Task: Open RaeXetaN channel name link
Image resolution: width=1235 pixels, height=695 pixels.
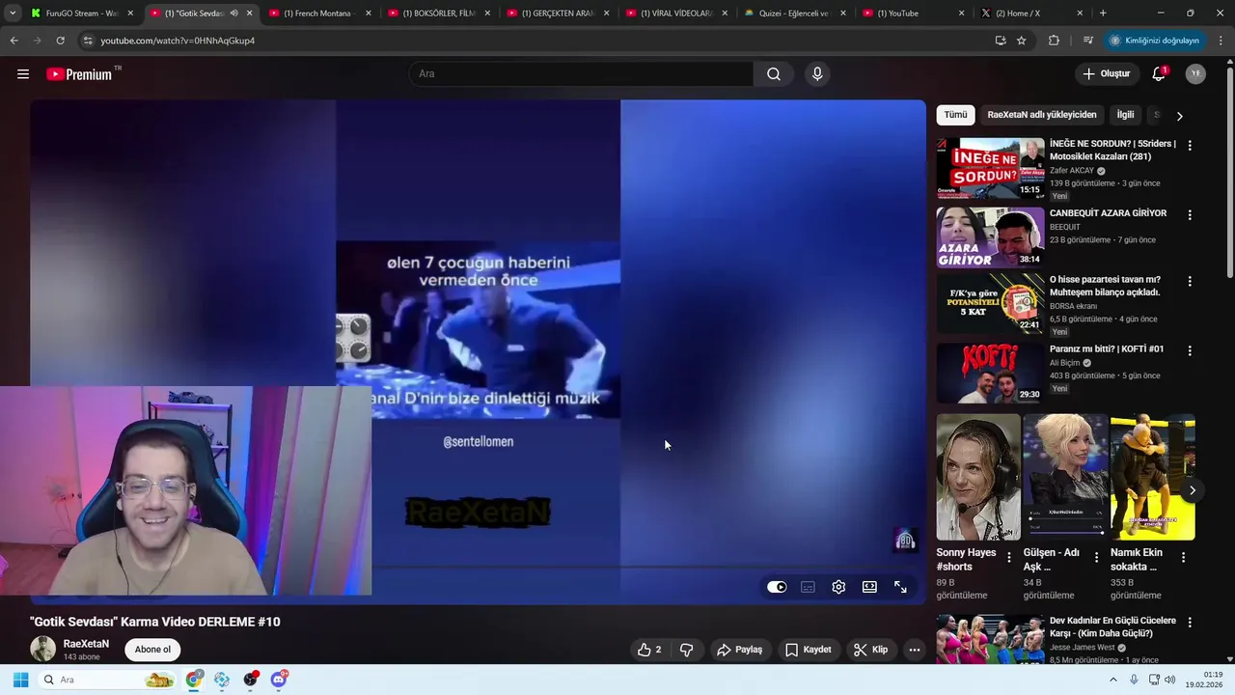Action: coord(86,644)
